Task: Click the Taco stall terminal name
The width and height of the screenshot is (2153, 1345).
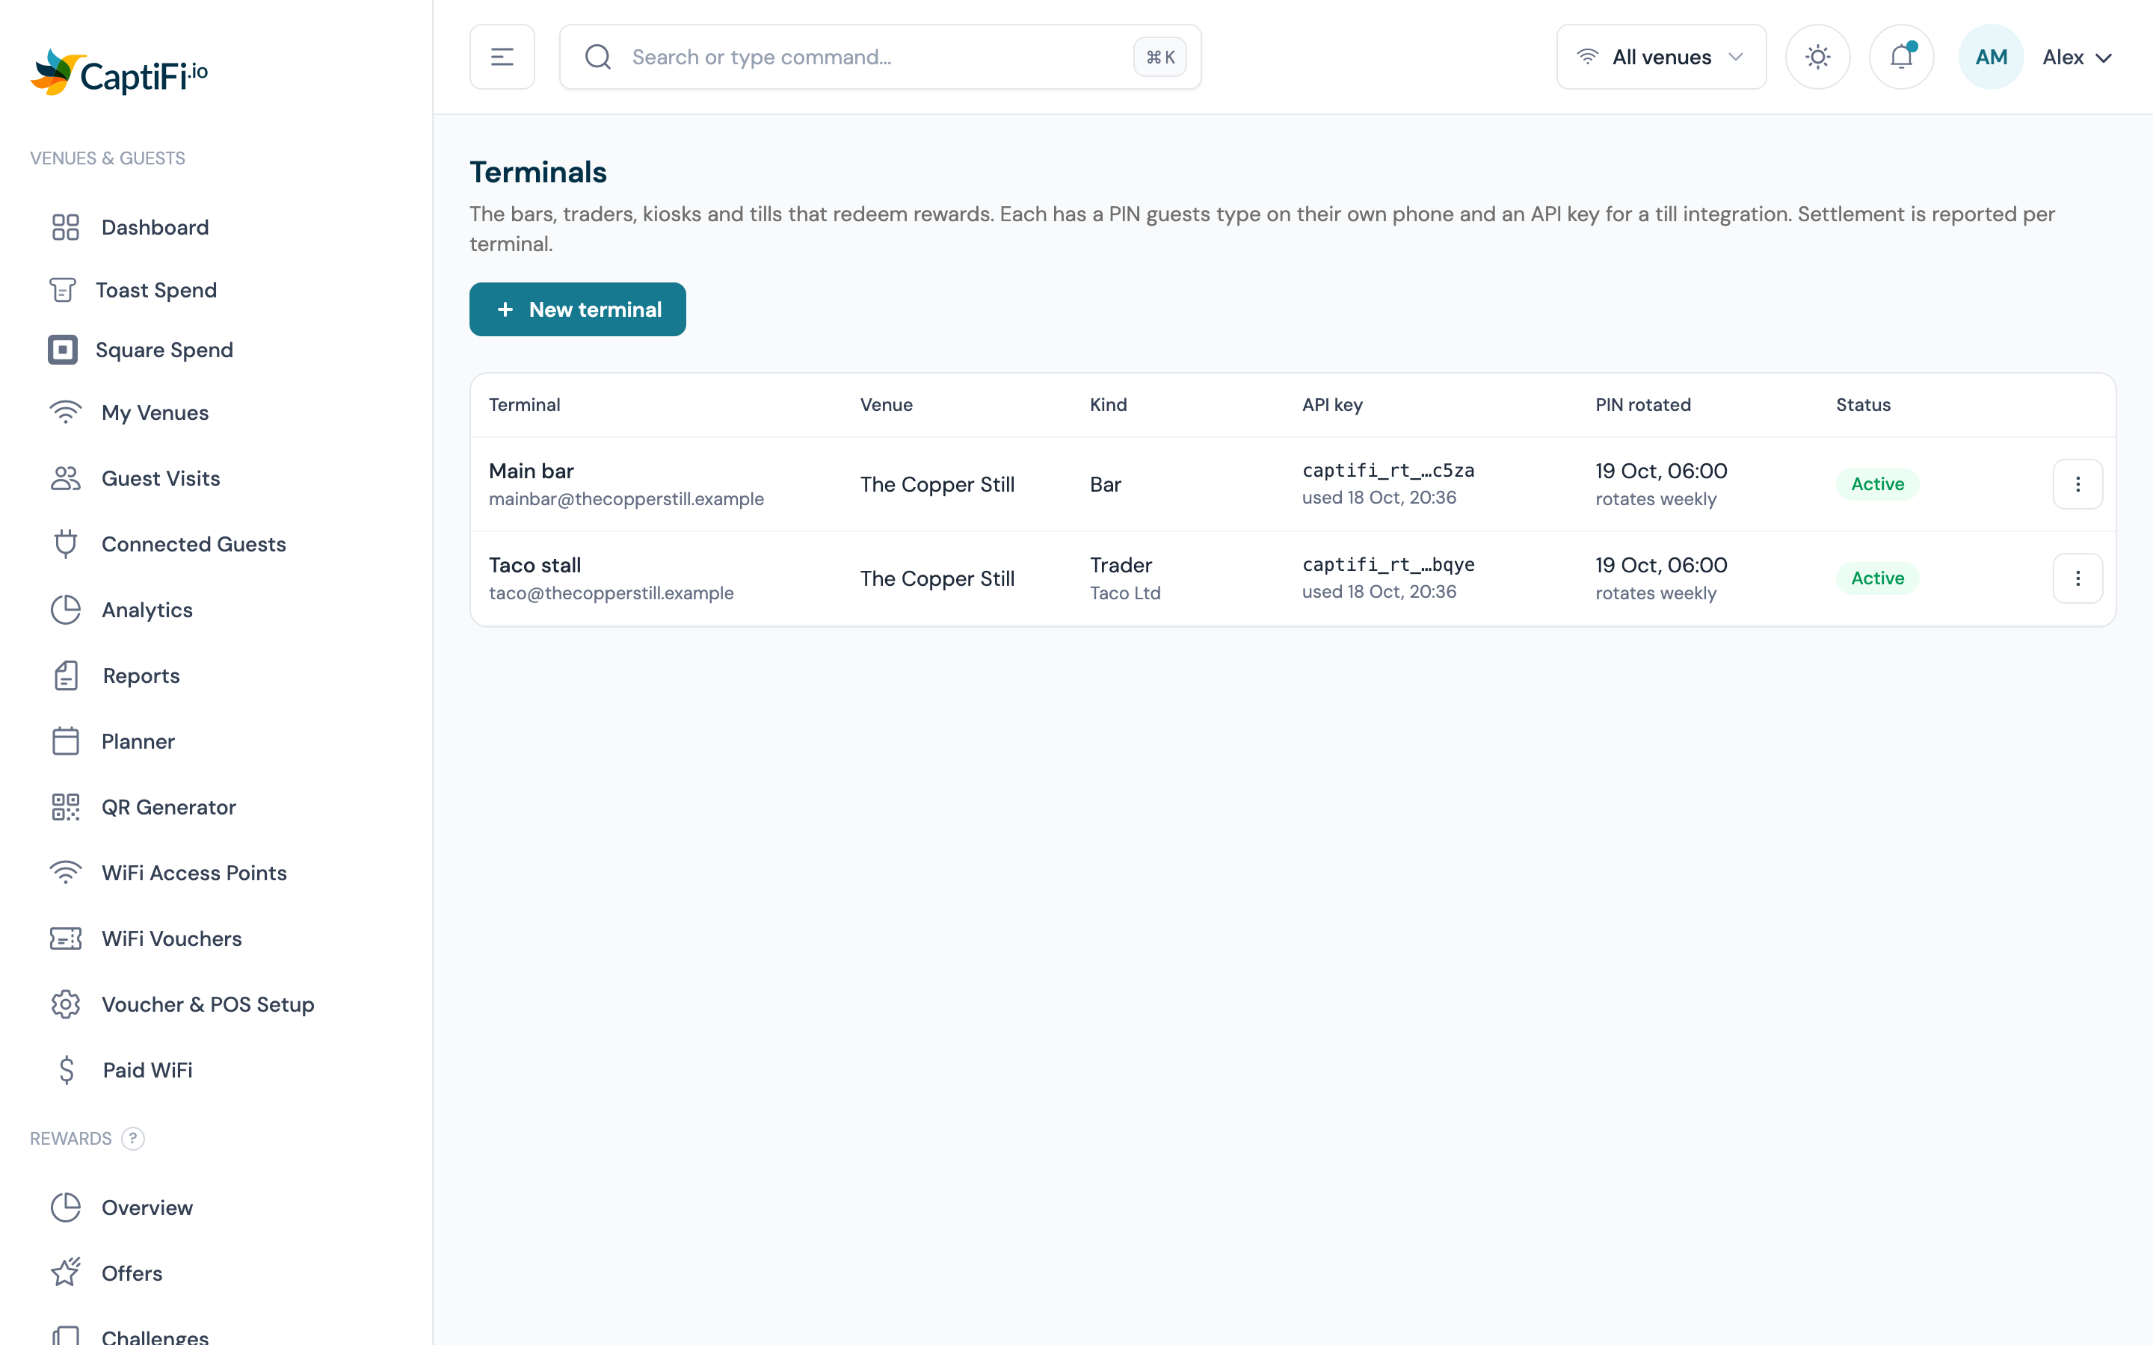Action: pos(535,565)
